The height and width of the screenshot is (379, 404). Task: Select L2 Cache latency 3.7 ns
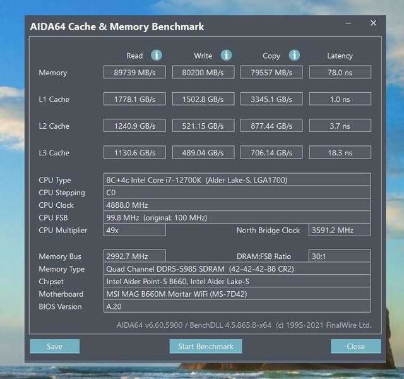340,126
